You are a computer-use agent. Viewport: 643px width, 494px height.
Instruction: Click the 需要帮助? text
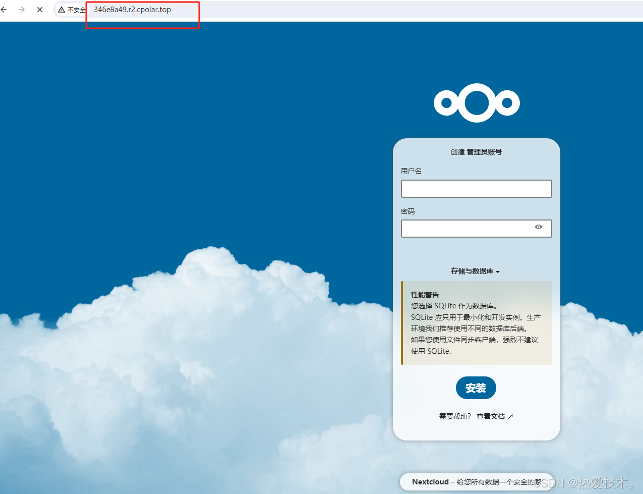455,416
